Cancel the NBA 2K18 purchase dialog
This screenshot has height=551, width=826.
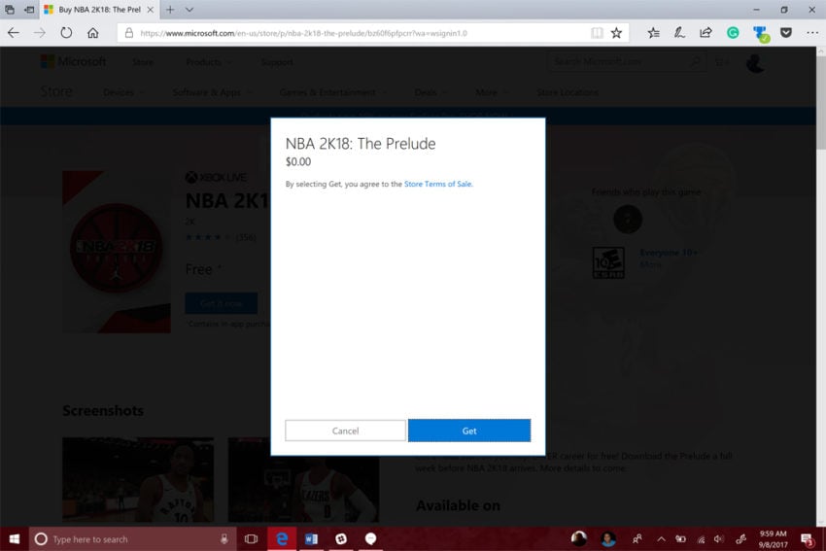[x=345, y=430]
